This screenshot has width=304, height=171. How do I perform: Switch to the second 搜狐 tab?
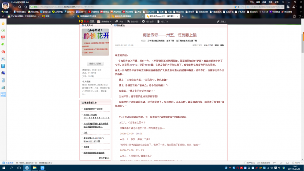tap(58, 16)
